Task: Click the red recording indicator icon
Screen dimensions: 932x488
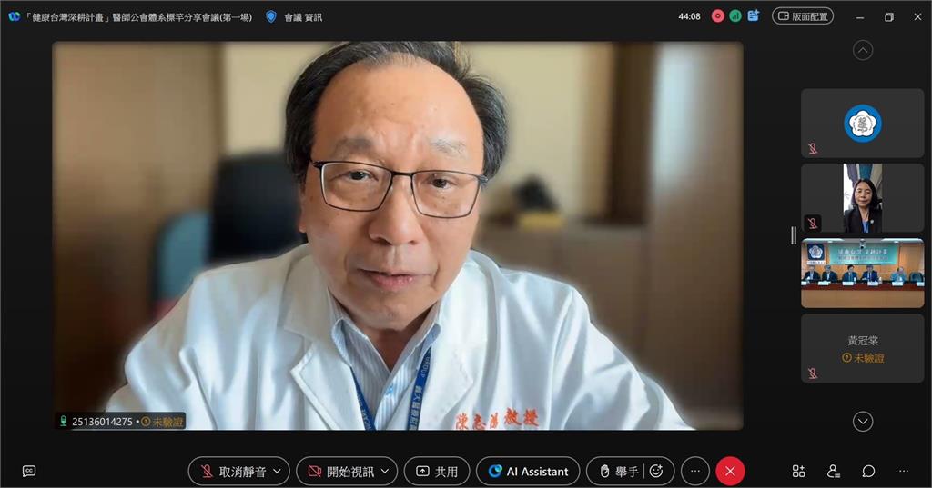Action: pyautogui.click(x=717, y=16)
